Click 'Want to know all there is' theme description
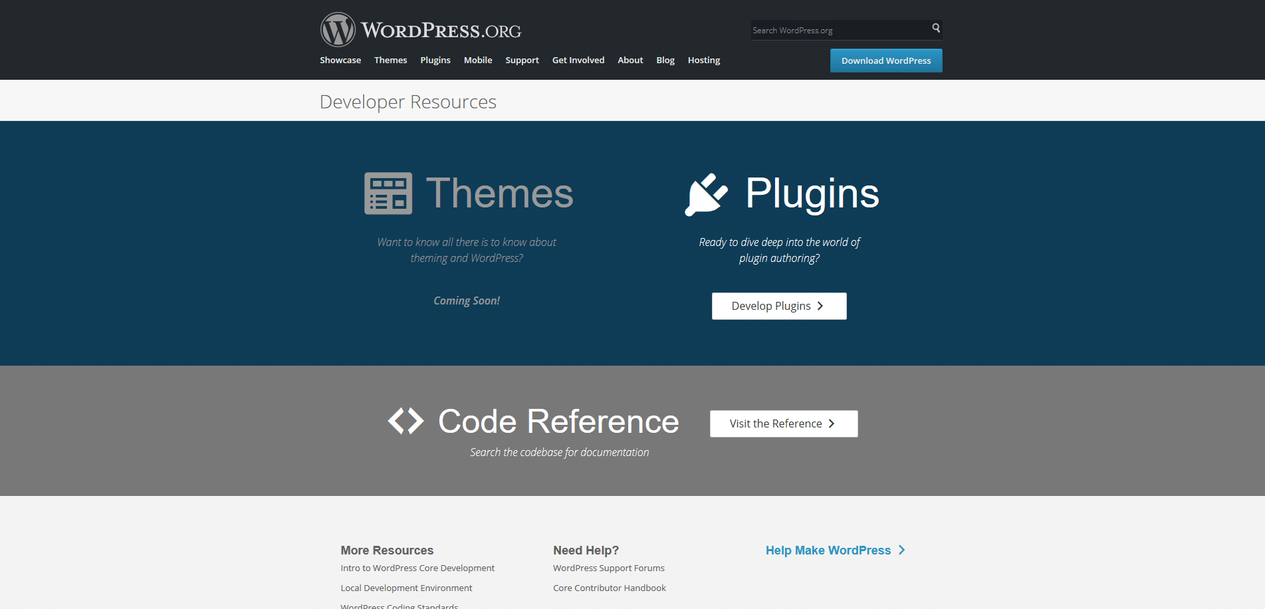The height and width of the screenshot is (609, 1265). click(467, 250)
